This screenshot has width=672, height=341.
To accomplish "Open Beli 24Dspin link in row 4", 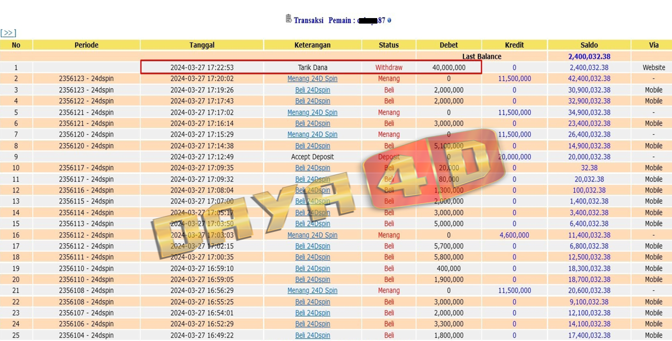I will point(312,101).
